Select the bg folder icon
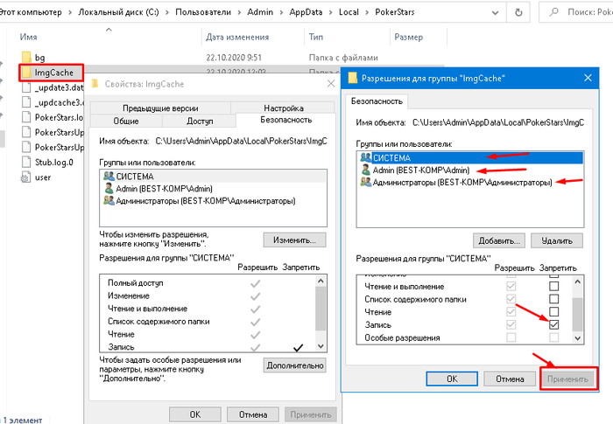Viewport: 613px width, 424px height. click(x=26, y=58)
